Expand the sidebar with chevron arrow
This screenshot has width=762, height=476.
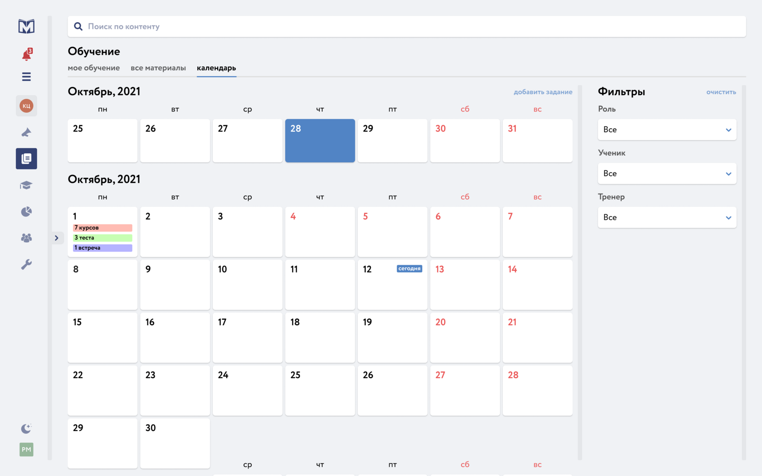[x=57, y=238]
